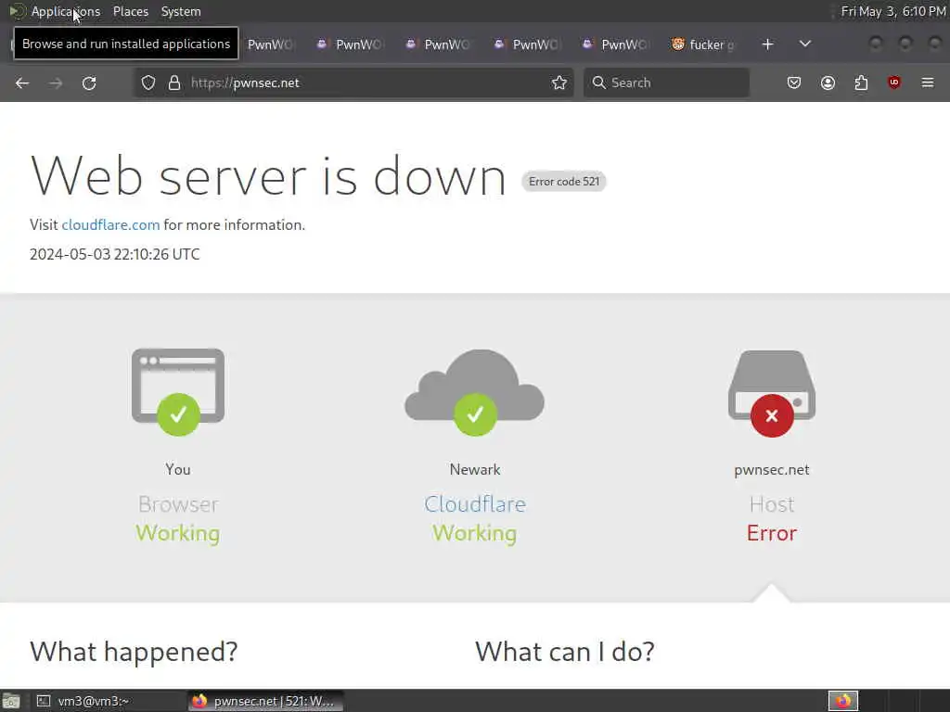Open the Places menu
950x712 pixels.
(131, 11)
